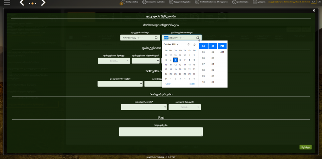
Task: Open the home page icon in top bar
Action: click(144, 2)
